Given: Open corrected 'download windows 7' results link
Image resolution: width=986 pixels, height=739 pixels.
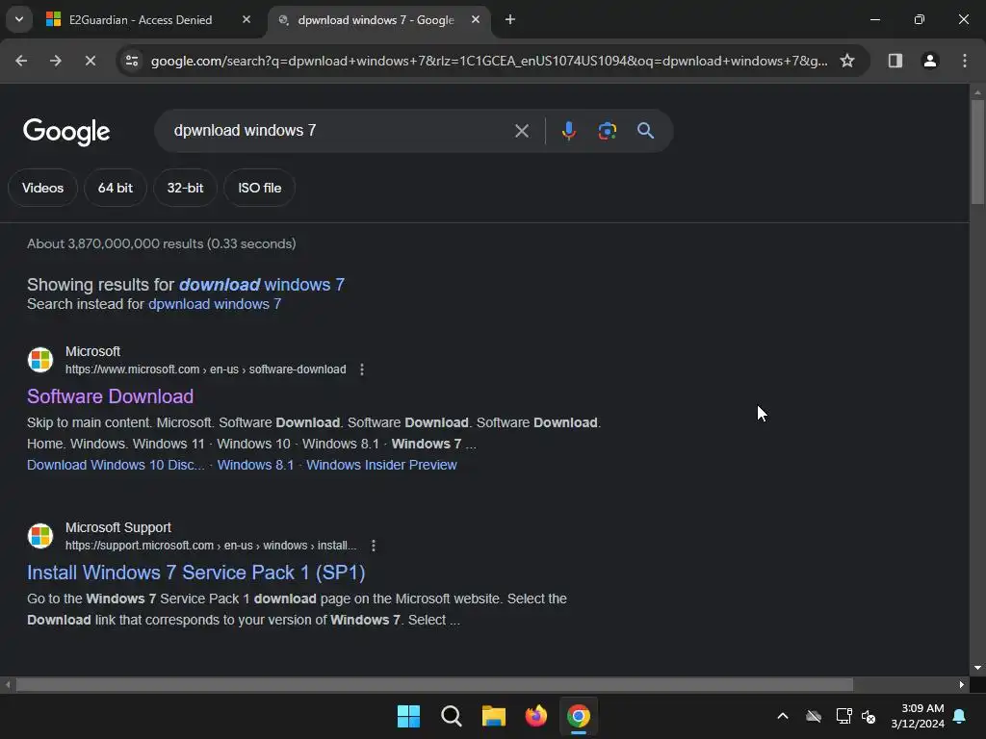Looking at the screenshot, I should click(x=262, y=285).
